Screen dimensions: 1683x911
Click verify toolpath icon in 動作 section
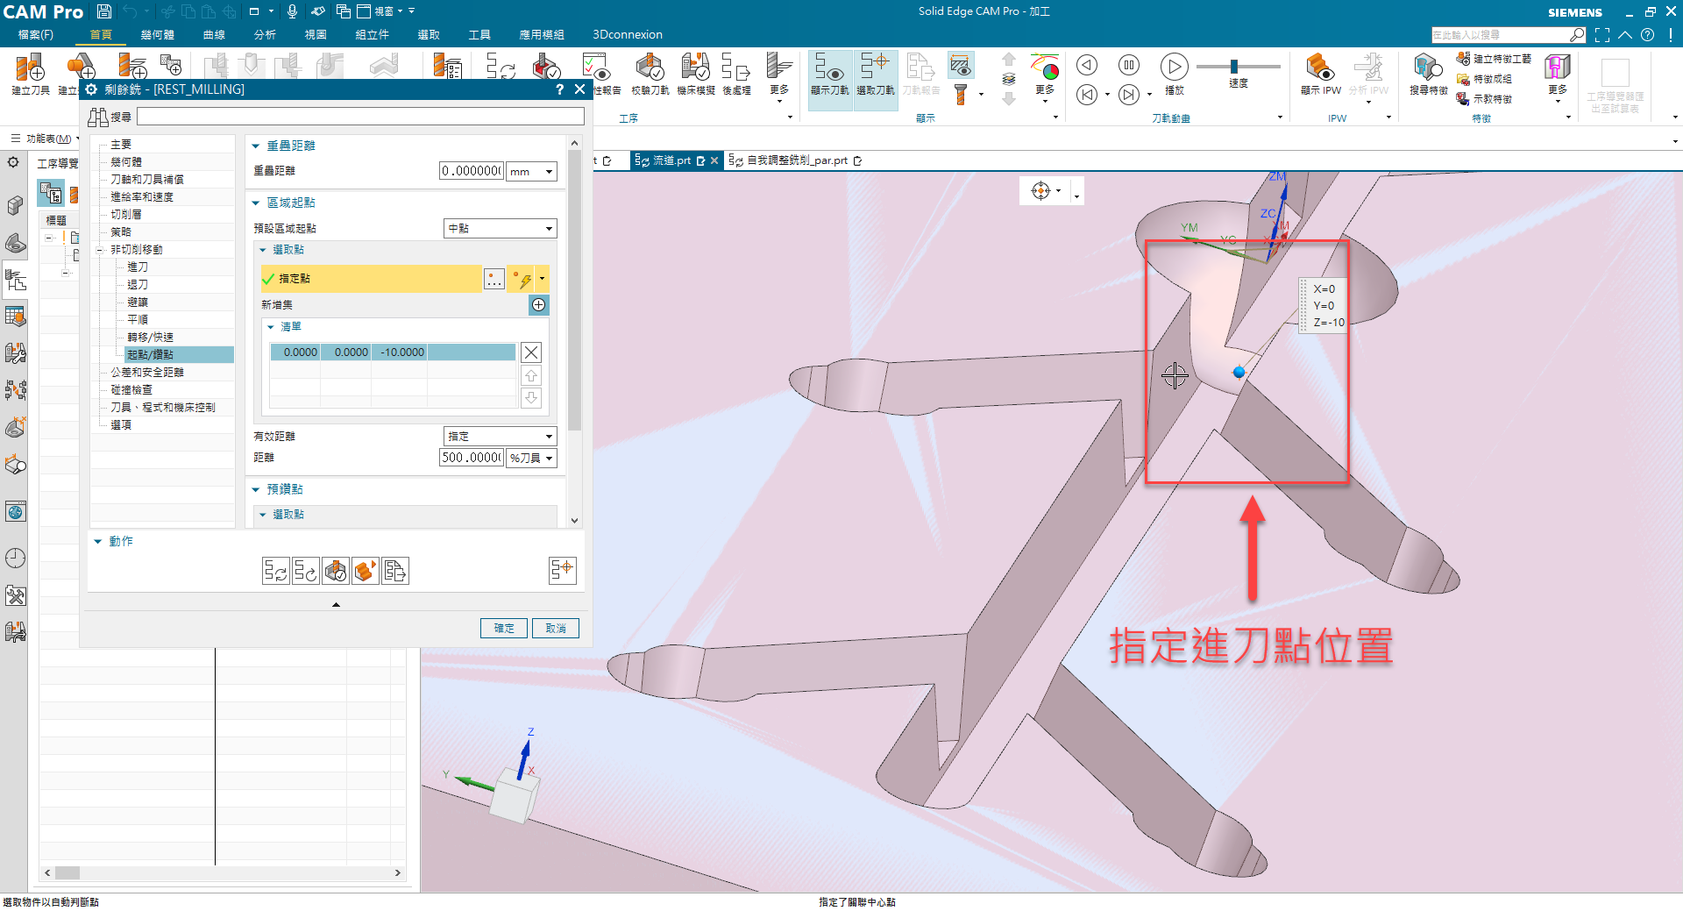tap(335, 572)
